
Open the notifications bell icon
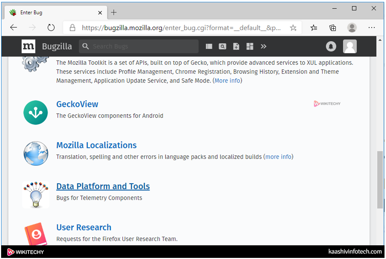pos(331,46)
